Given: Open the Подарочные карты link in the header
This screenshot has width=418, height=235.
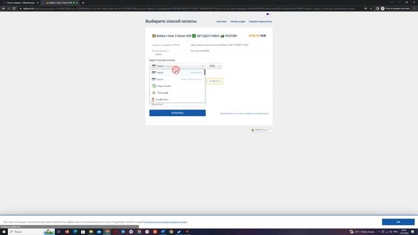Looking at the screenshot, I should click(x=260, y=22).
